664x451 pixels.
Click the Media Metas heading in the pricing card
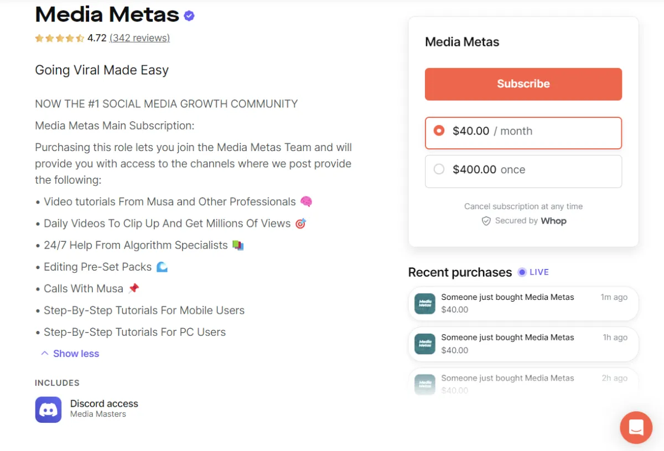(x=462, y=42)
